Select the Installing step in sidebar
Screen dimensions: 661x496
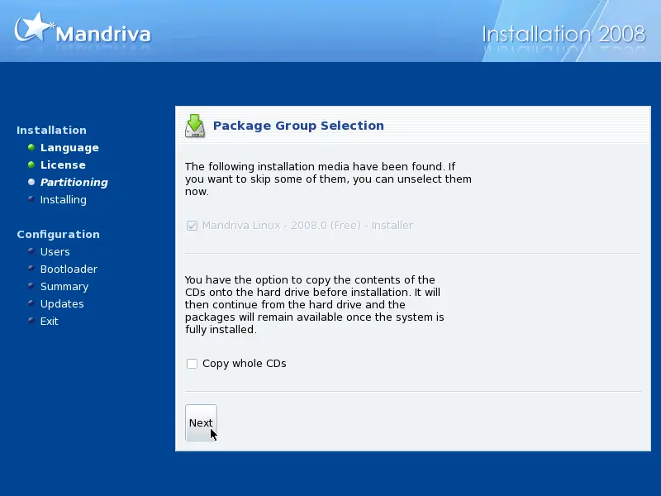pyautogui.click(x=64, y=199)
